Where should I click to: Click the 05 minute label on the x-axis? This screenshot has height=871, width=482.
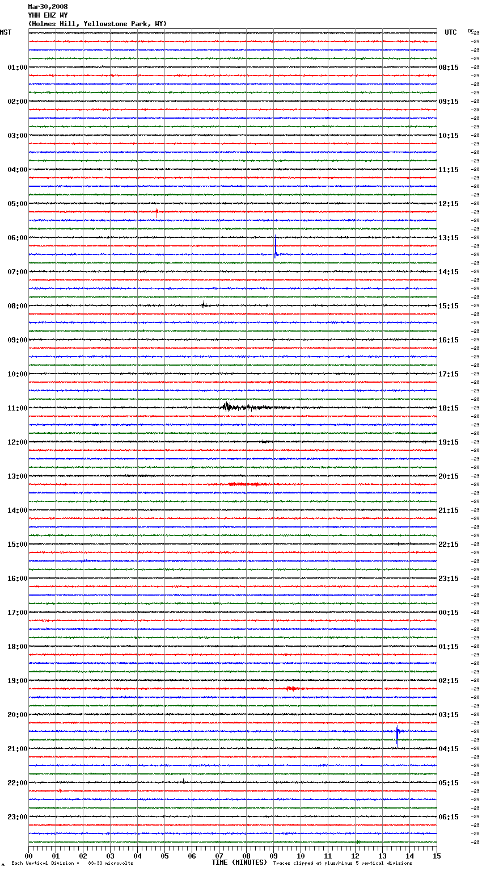[164, 856]
